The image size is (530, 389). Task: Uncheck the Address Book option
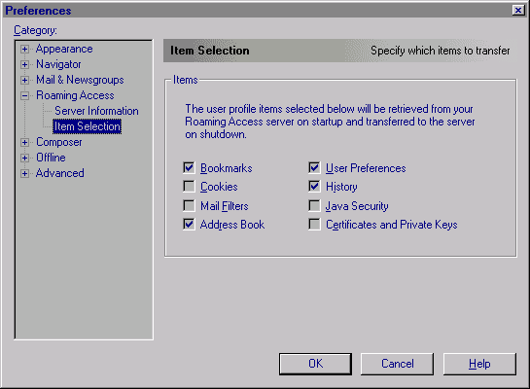[189, 224]
